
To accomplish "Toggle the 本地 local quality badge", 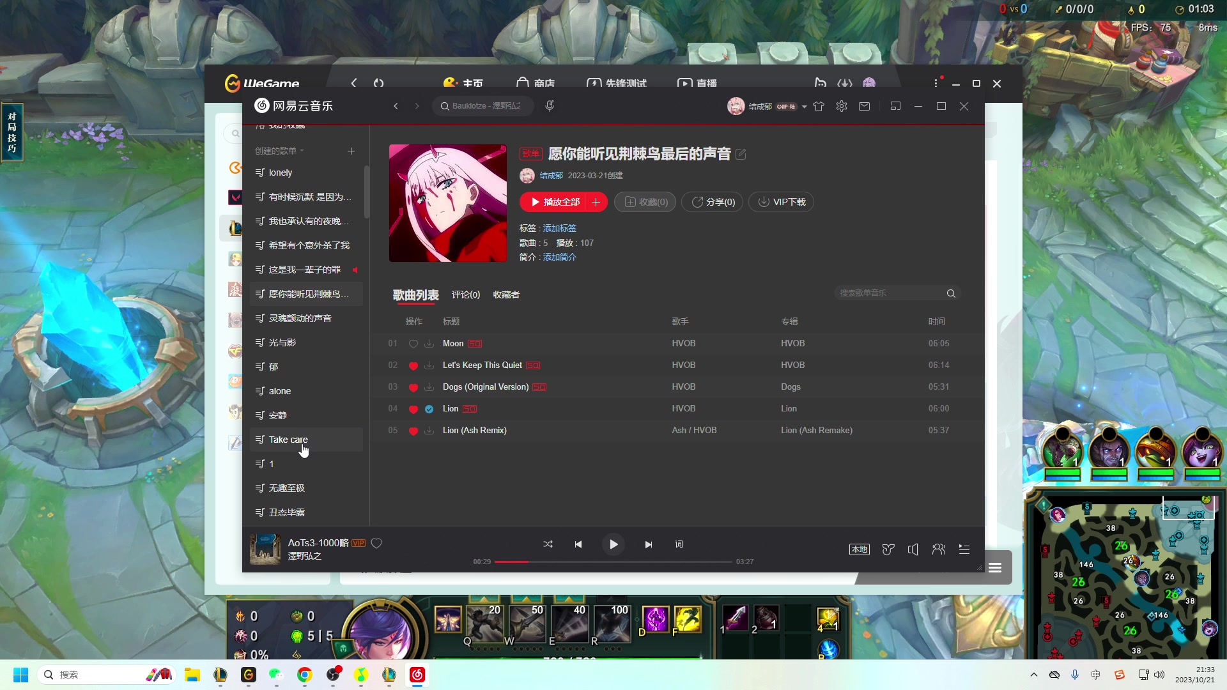I will (x=860, y=549).
